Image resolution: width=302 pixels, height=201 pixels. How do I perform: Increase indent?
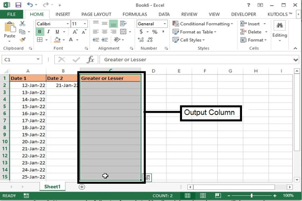click(x=104, y=40)
